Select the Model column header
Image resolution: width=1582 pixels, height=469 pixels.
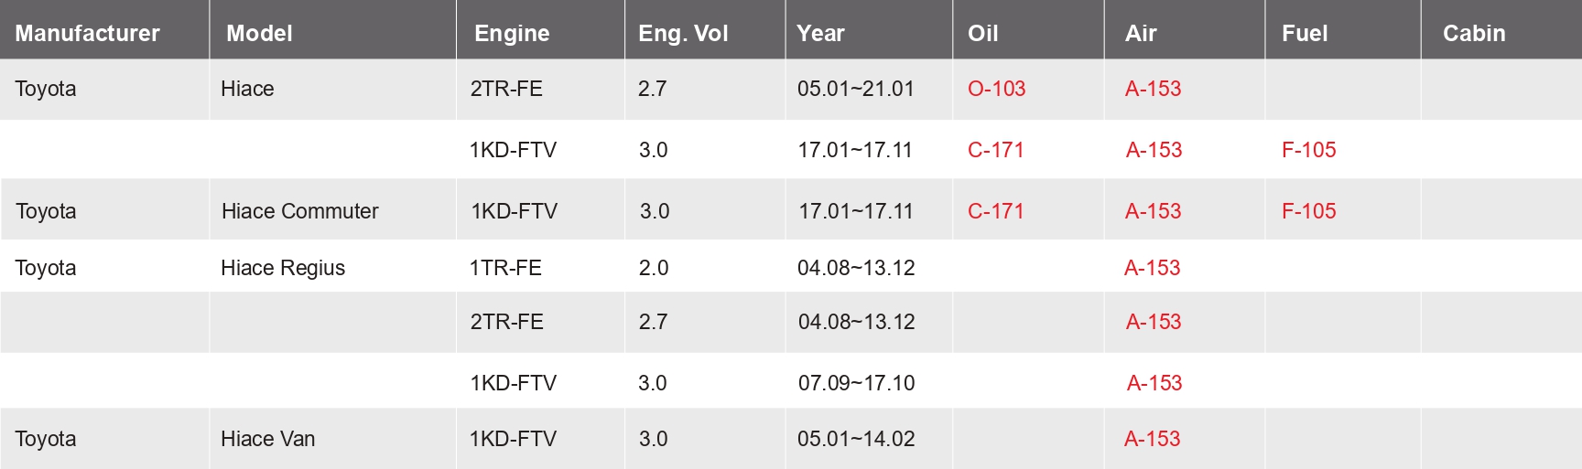point(259,34)
